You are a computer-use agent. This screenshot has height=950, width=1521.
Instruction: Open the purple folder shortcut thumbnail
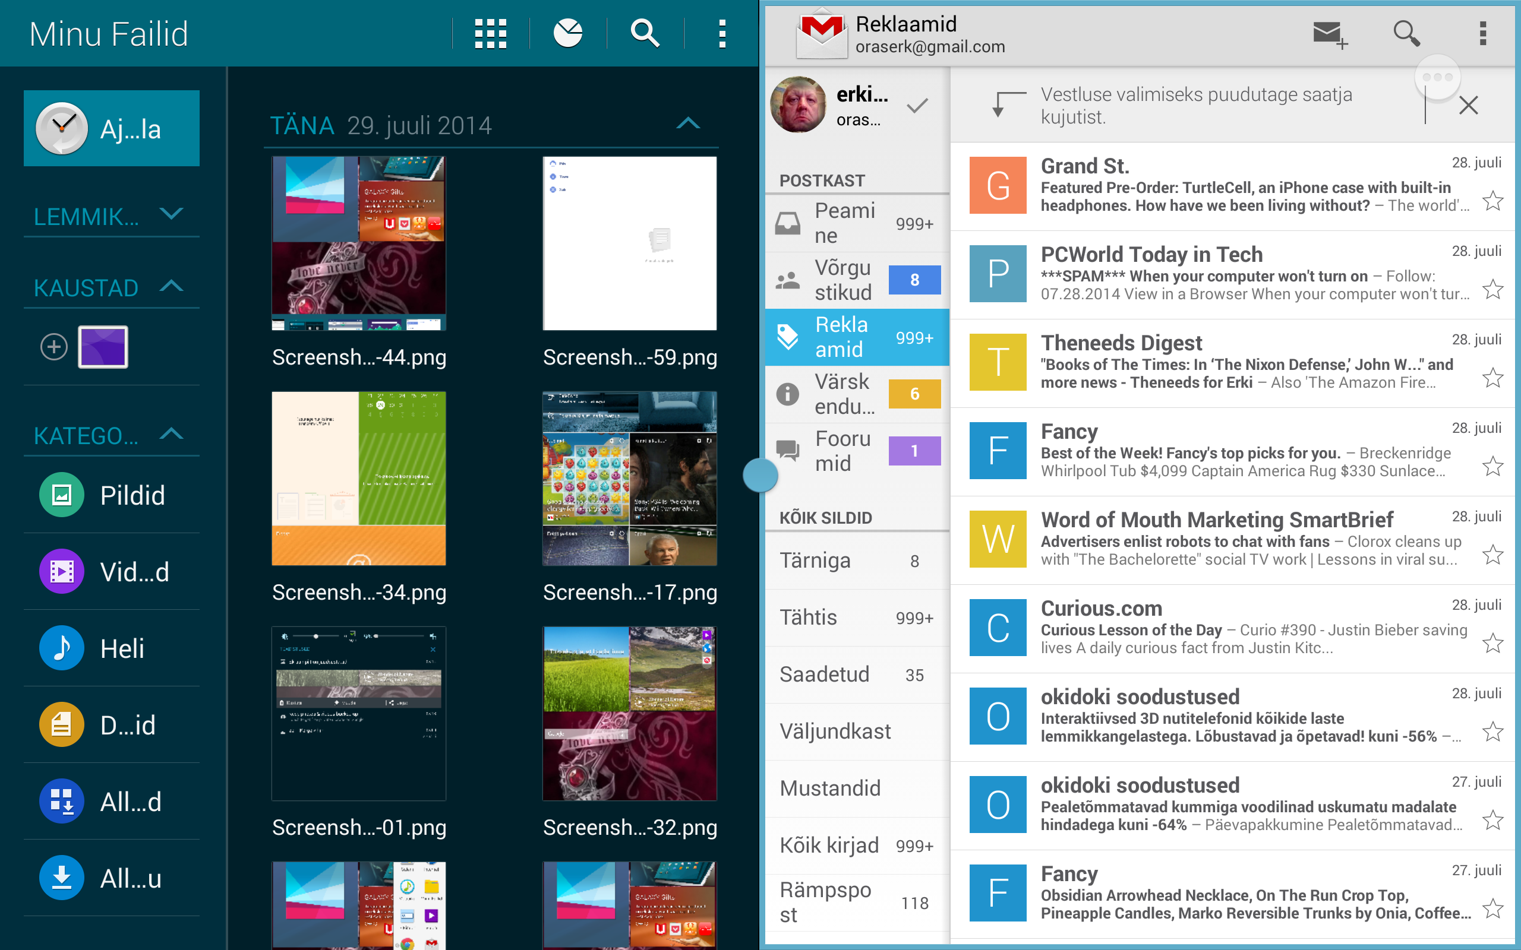tap(103, 347)
